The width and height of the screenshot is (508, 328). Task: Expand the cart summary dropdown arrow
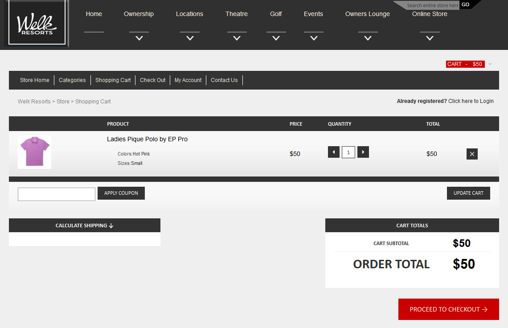[x=490, y=64]
